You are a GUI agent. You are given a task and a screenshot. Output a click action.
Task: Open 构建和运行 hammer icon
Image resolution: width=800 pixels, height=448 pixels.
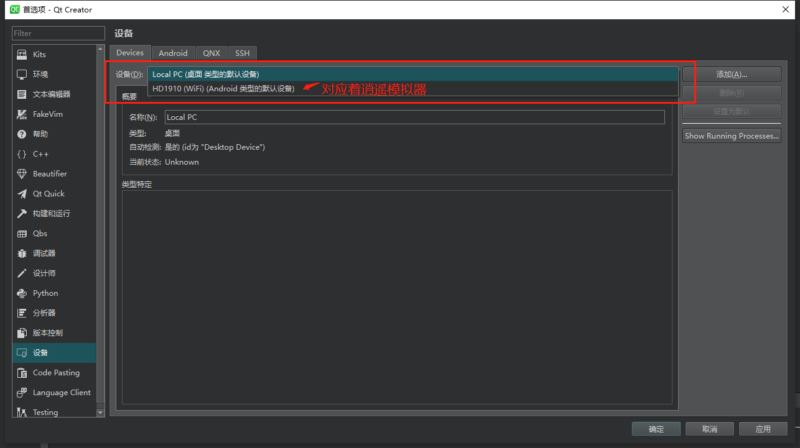pos(22,214)
